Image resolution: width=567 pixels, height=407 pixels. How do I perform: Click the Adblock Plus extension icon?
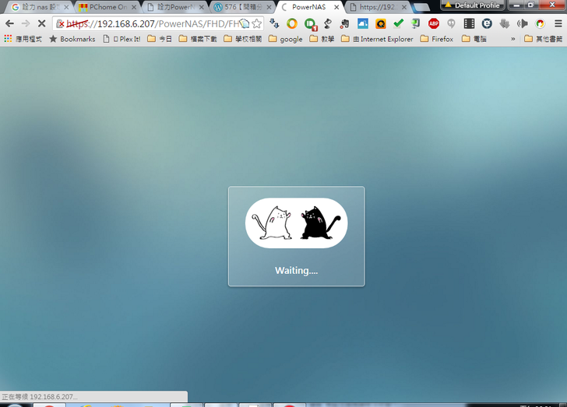tap(434, 23)
